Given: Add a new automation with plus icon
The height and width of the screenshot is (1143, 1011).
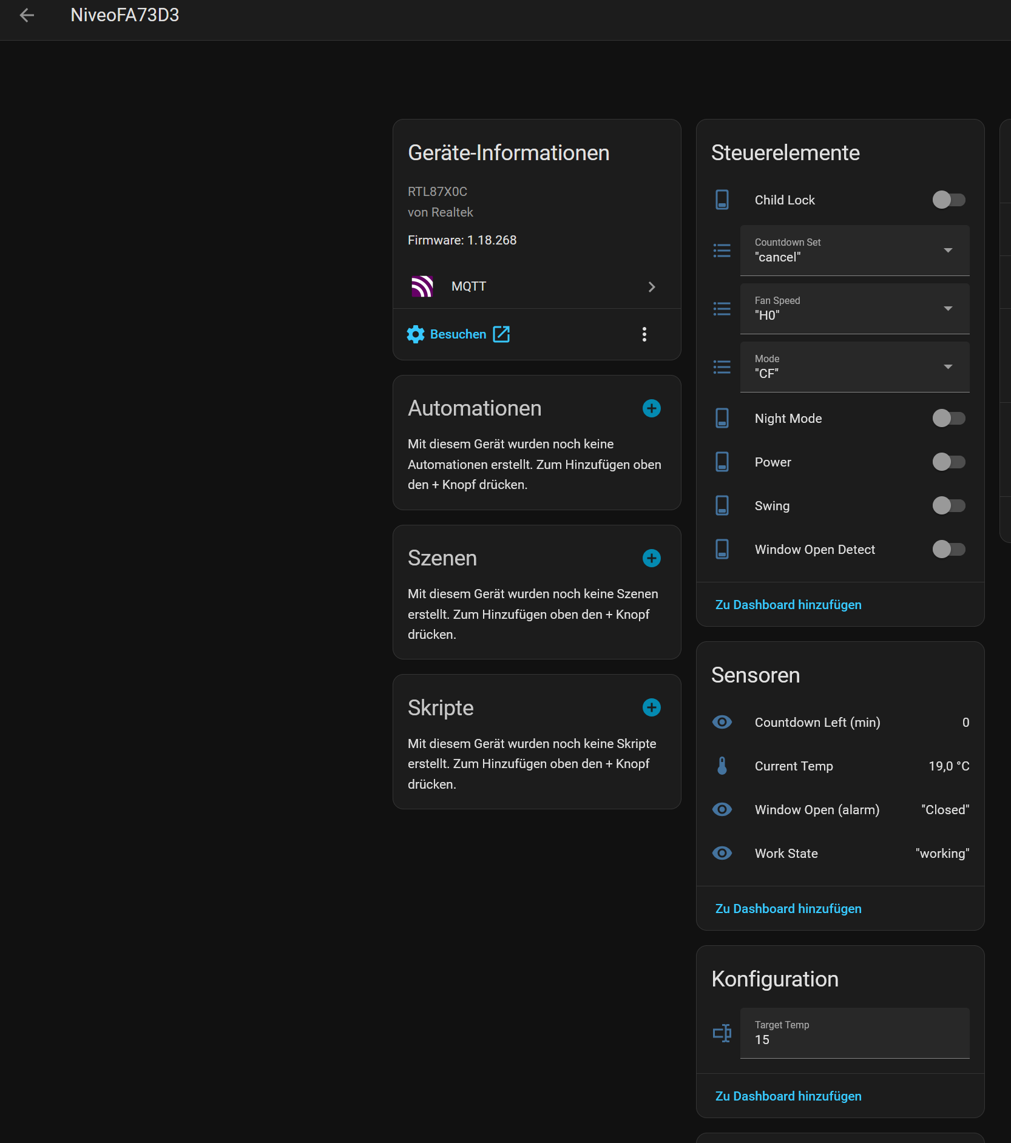Looking at the screenshot, I should tap(651, 408).
